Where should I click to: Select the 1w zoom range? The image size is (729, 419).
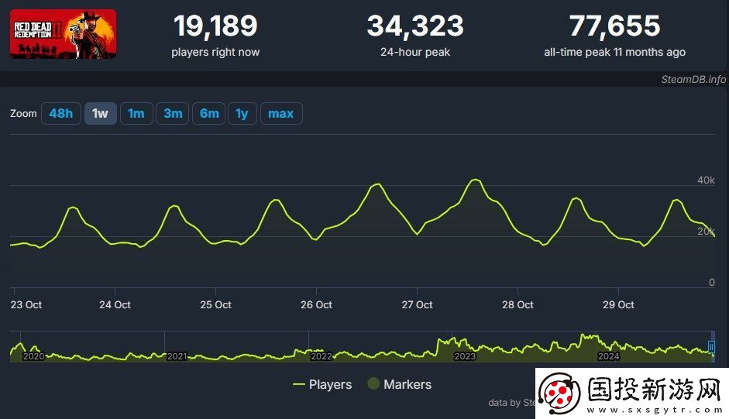(x=100, y=114)
